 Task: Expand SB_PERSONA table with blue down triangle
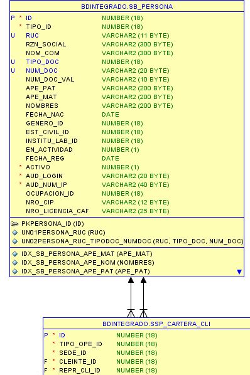coord(239,272)
